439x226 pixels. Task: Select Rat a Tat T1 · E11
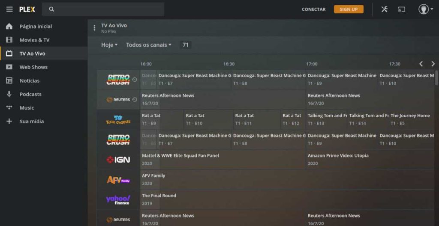257,120
